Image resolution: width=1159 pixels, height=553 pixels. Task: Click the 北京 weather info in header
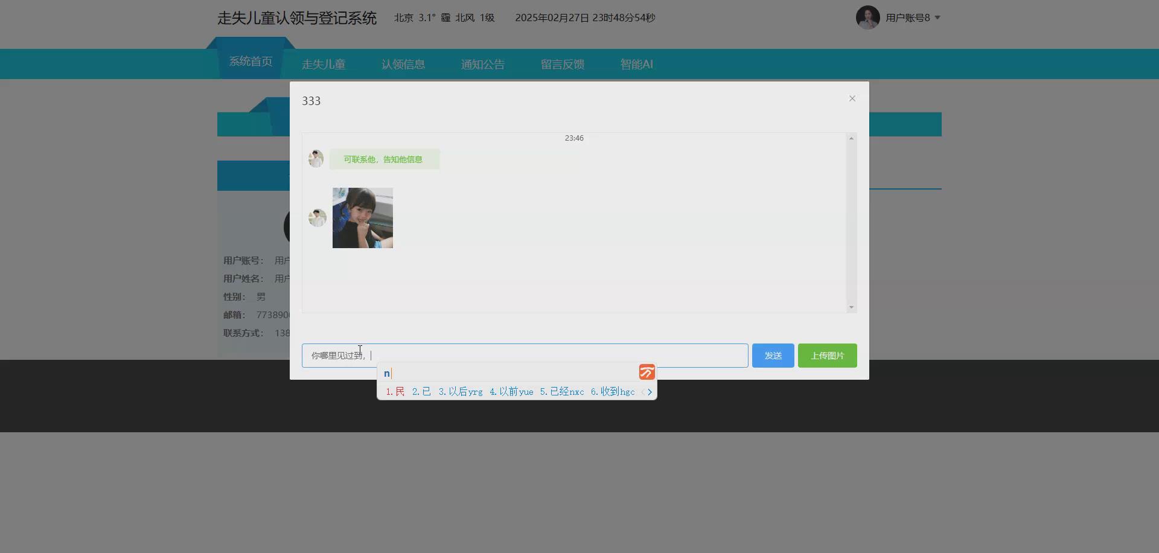pos(444,18)
